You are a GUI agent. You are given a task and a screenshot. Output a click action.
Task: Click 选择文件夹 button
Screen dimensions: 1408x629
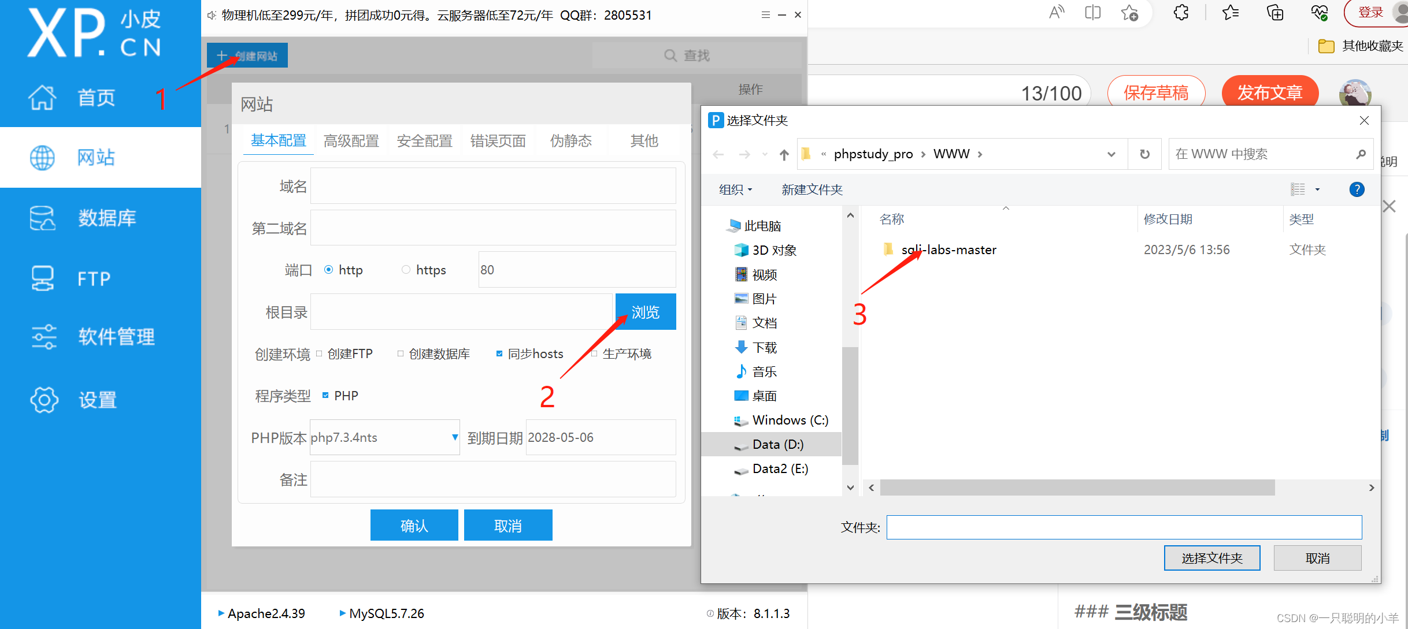pyautogui.click(x=1212, y=558)
